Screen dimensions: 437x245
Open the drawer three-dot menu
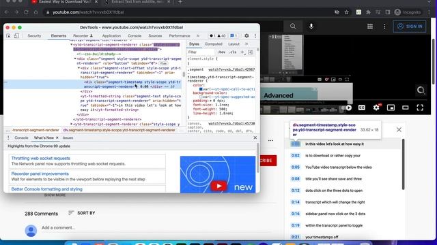coord(8,137)
